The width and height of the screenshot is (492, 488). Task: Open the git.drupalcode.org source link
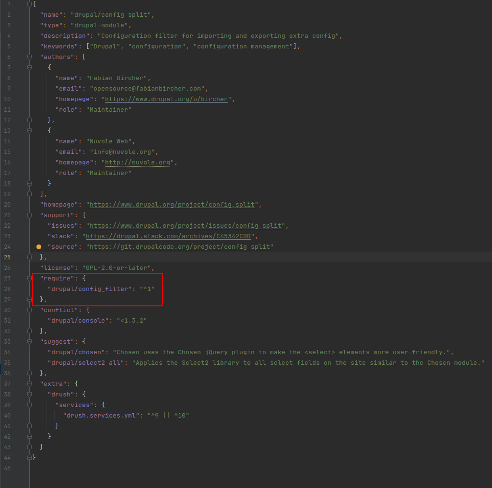180,247
